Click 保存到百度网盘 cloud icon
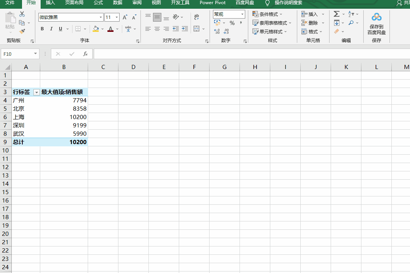Screen dimensions: 410x273 pyautogui.click(x=376, y=17)
